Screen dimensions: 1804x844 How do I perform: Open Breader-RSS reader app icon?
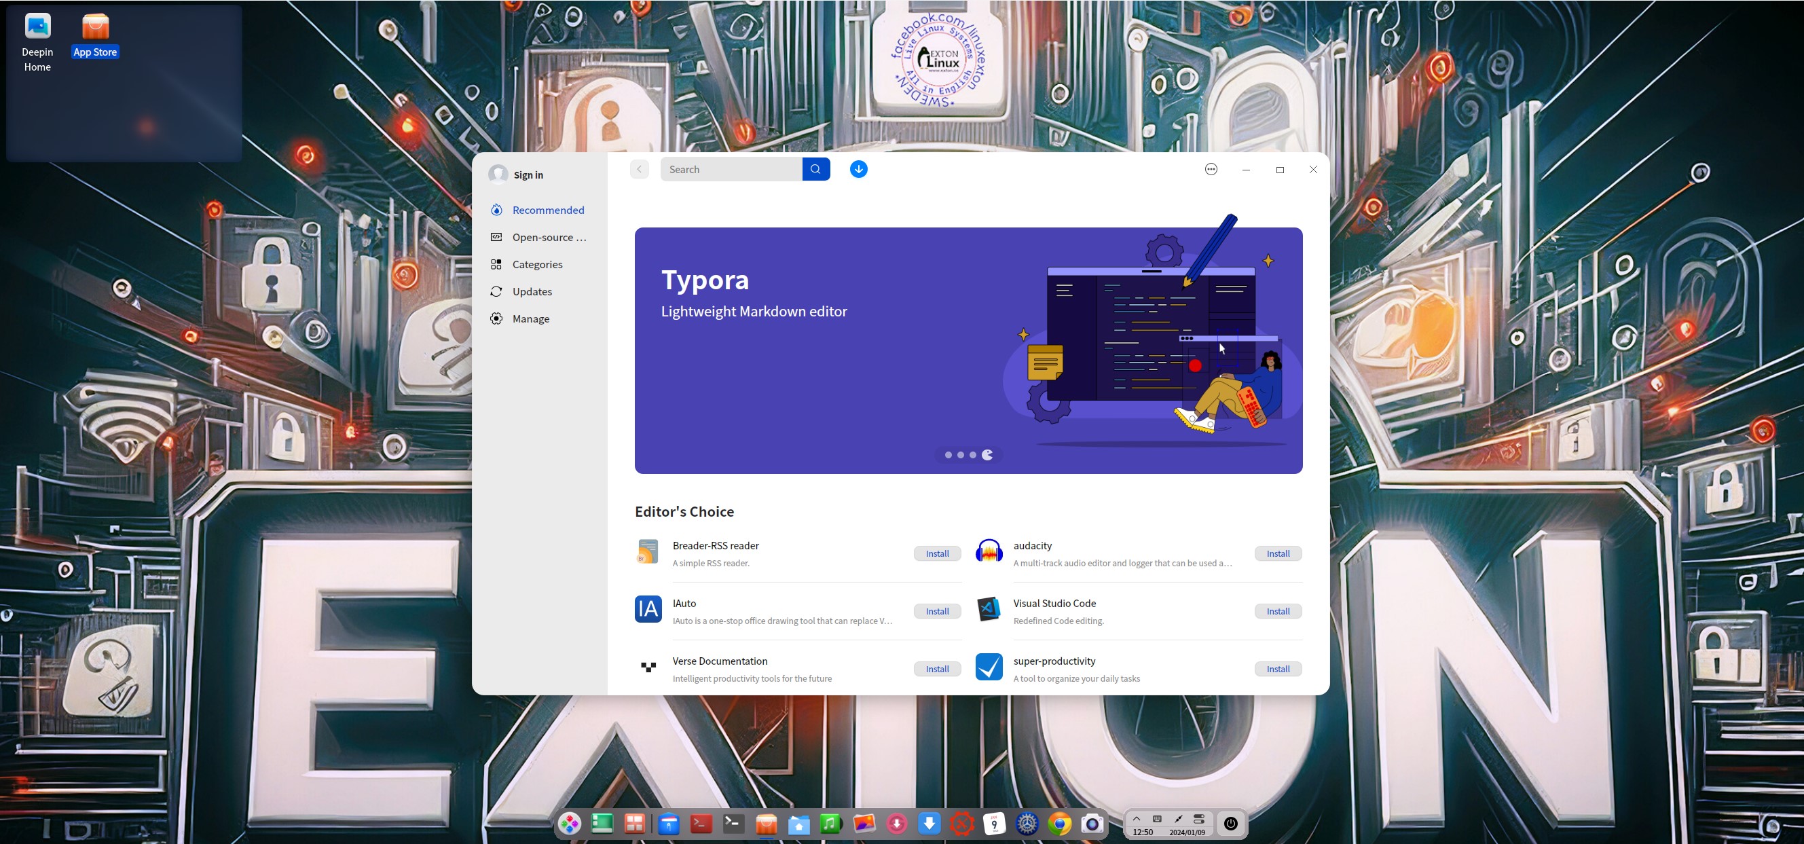[x=648, y=552]
